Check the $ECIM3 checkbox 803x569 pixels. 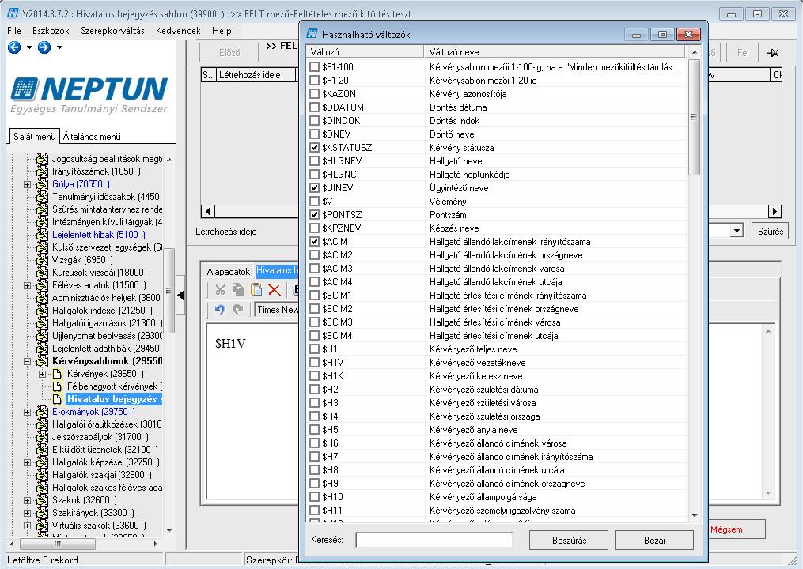coord(314,322)
